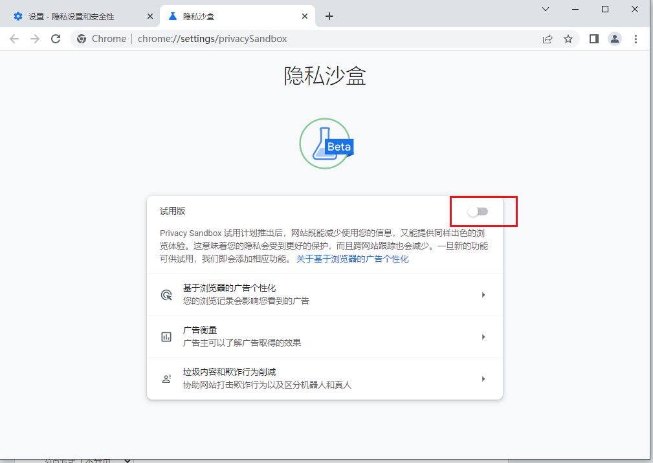
Task: Click 广告主可以了解广告取得的效果 subtitle
Action: pos(242,343)
